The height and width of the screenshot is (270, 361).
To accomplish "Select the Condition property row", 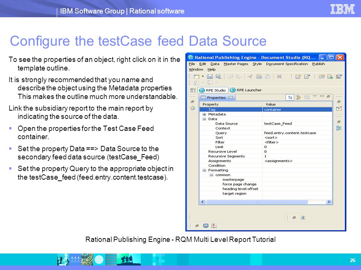I will click(266, 165).
